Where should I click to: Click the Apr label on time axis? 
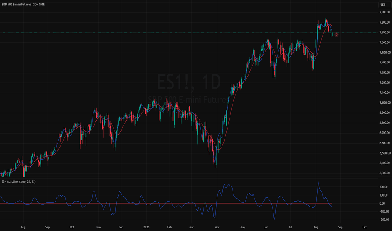pos(217,227)
